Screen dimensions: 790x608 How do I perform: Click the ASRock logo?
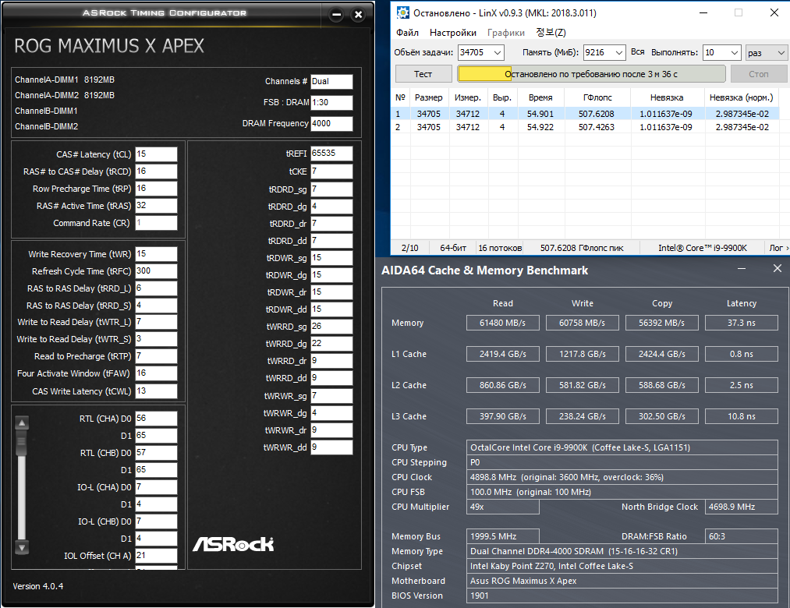tap(233, 544)
